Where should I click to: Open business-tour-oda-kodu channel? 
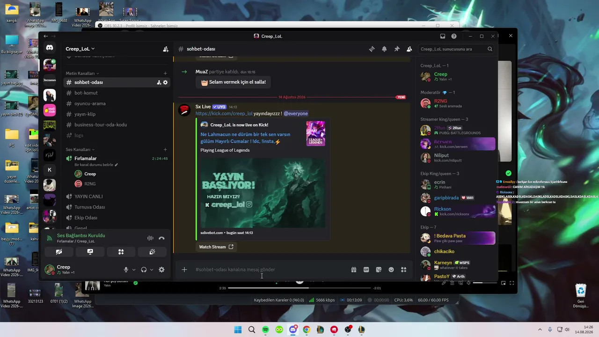pos(117,125)
